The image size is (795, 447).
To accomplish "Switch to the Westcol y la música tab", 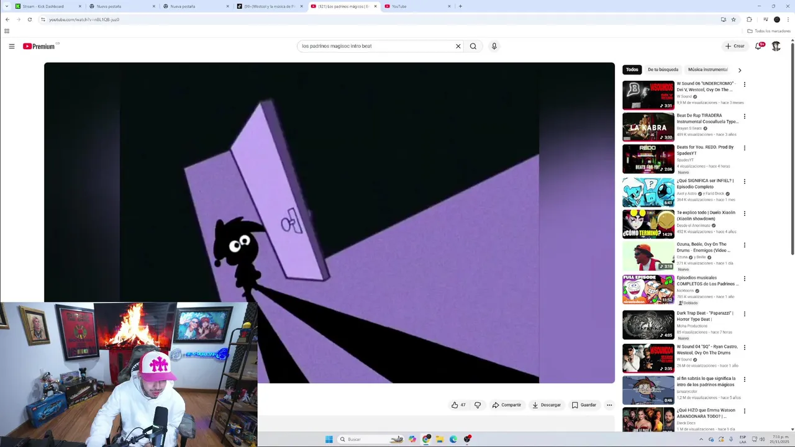I will pyautogui.click(x=270, y=6).
